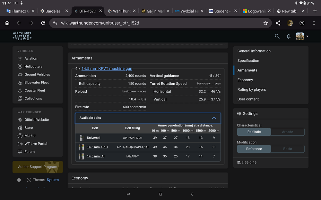Viewport: 321px width, 200px height.
Task: Open the Helicopters category
Action: [x=30, y=66]
